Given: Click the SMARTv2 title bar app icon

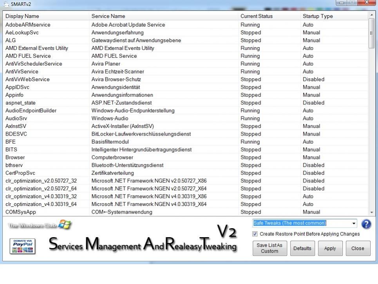Looking at the screenshot, I should 6,4.
